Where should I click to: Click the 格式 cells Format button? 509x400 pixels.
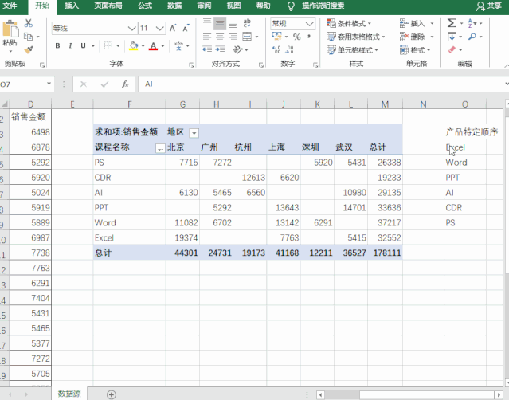point(415,50)
